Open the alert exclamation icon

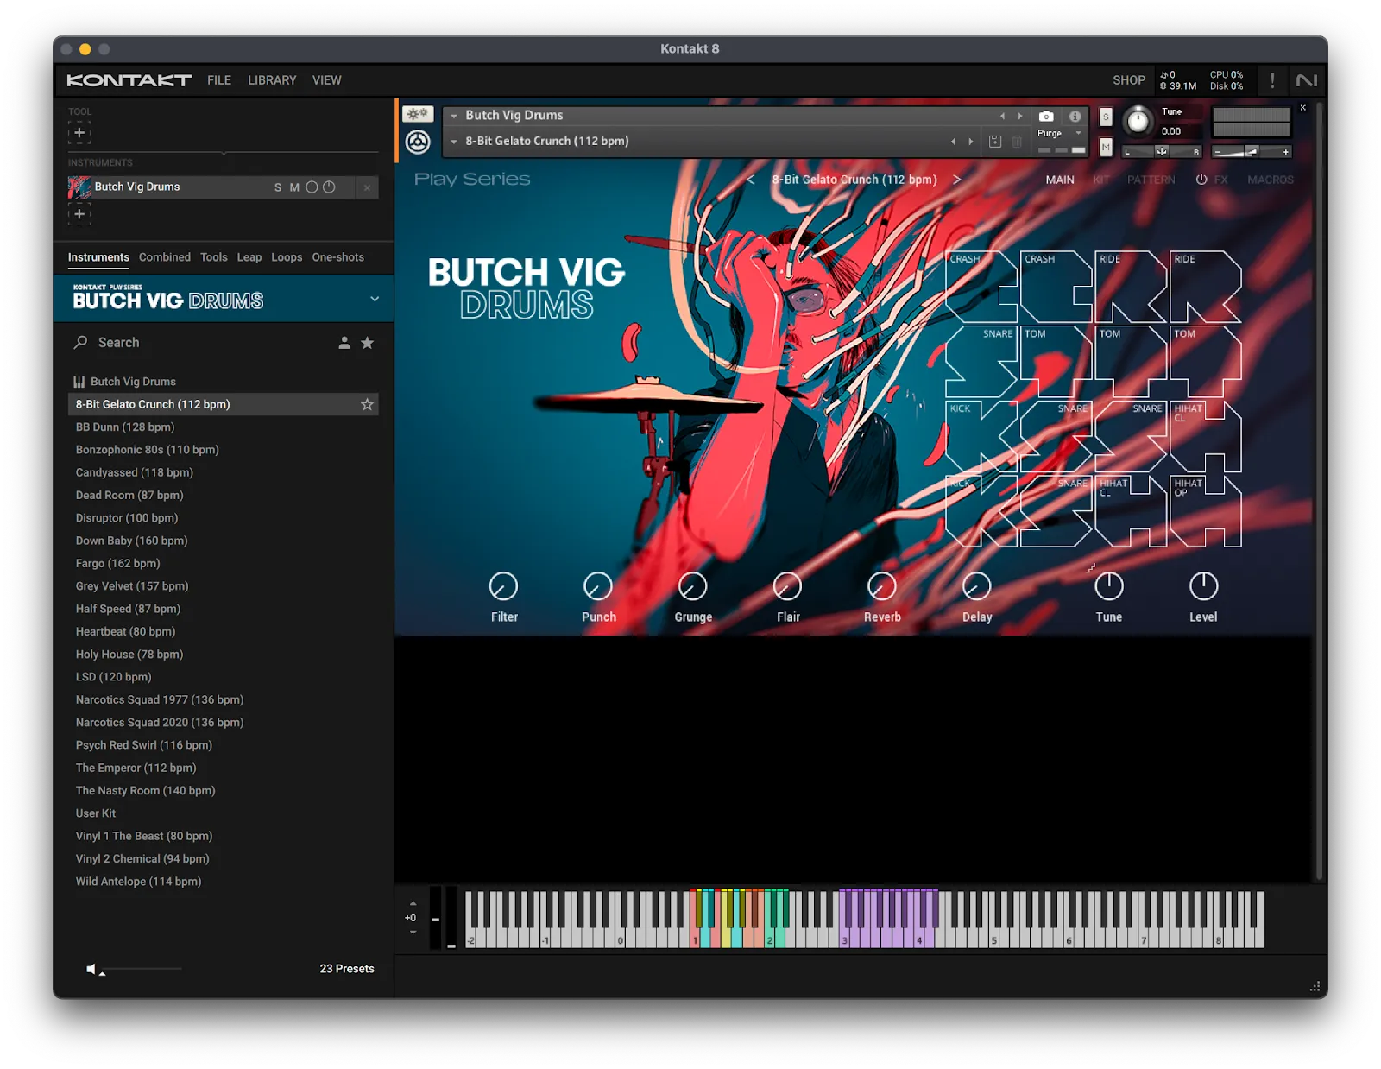pos(1271,80)
